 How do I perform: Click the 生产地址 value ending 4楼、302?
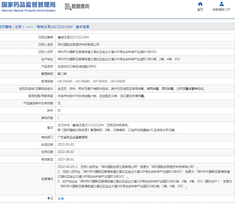[119, 59]
